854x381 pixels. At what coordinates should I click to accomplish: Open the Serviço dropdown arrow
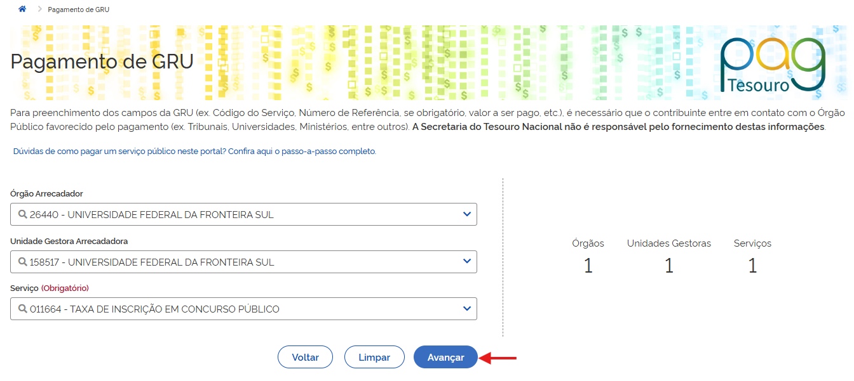click(x=467, y=309)
